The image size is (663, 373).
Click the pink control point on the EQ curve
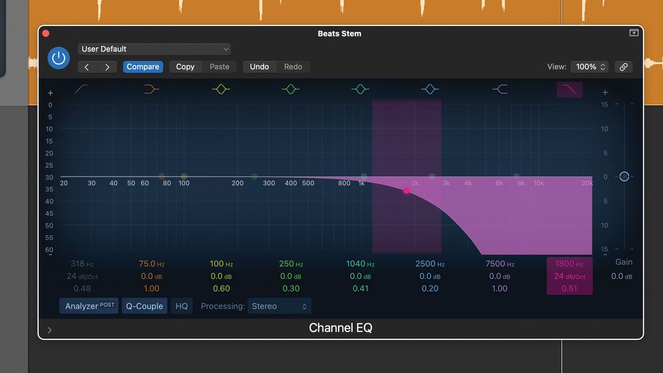pyautogui.click(x=407, y=190)
